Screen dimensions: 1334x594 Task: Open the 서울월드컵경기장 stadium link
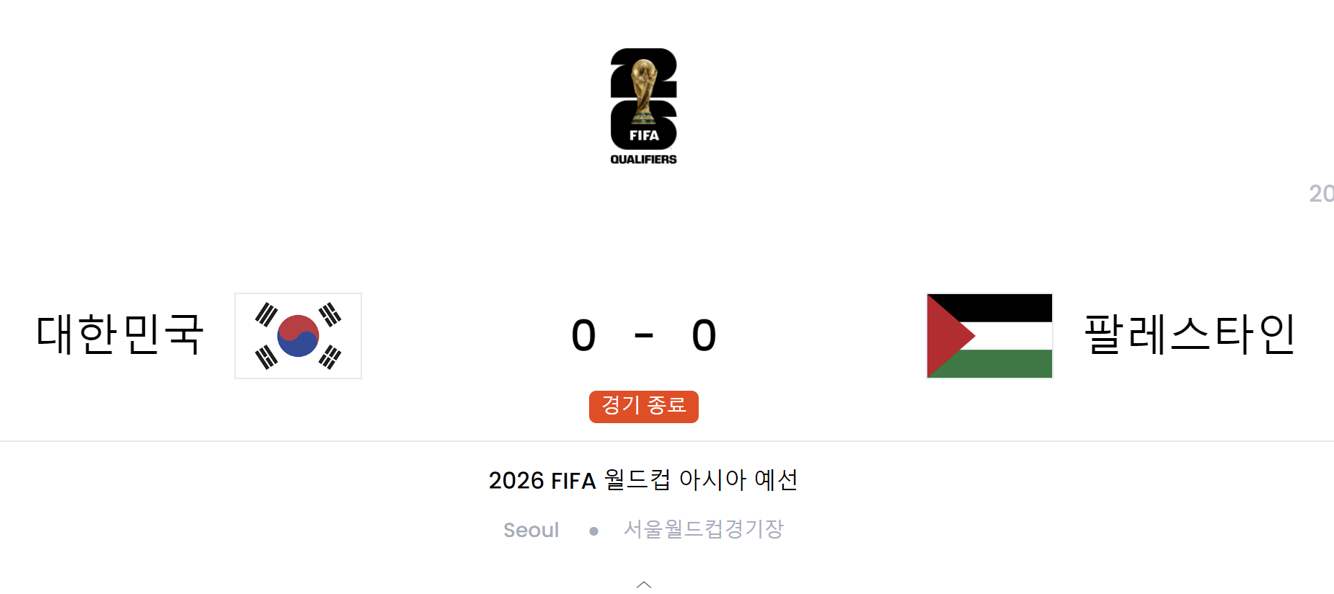point(704,528)
